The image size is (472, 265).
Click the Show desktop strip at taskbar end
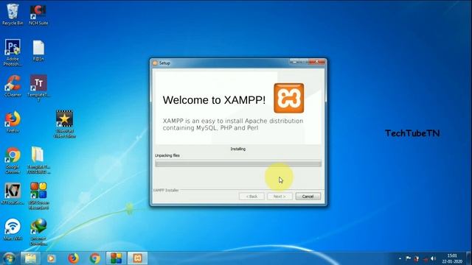tap(469, 258)
